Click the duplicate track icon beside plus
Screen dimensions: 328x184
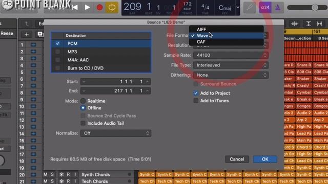[40, 34]
